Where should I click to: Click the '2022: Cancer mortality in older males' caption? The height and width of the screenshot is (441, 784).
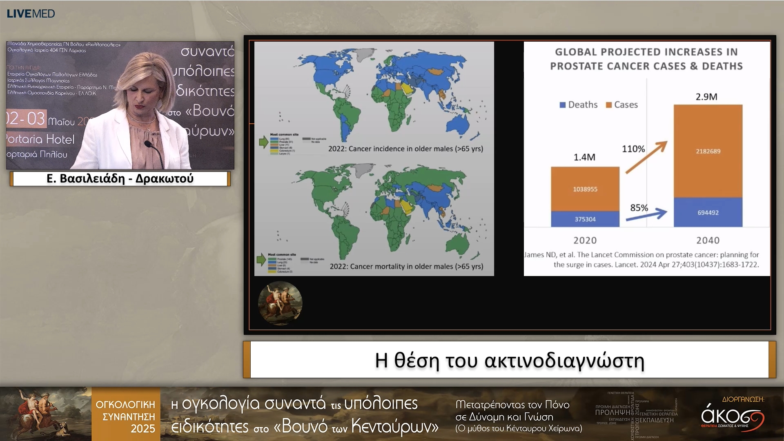[406, 266]
